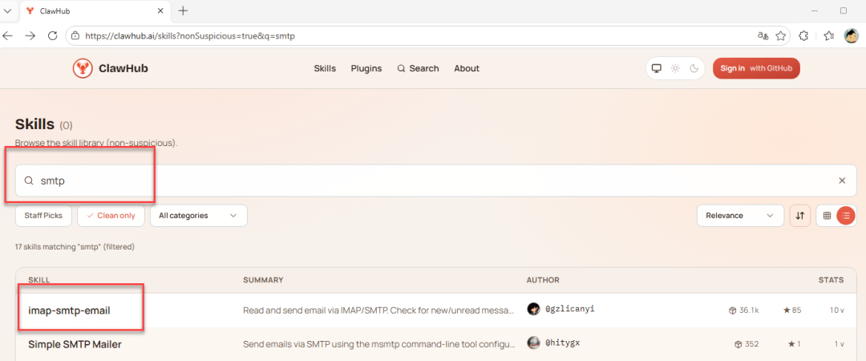Clear the search with the X icon
The height and width of the screenshot is (361, 866).
842,180
